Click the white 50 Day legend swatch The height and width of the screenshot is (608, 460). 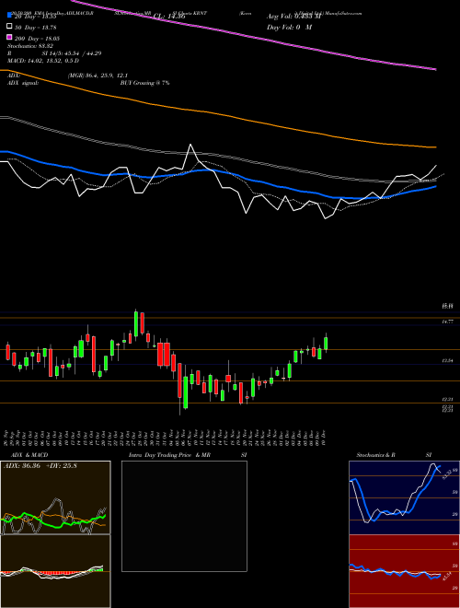pos(9,27)
